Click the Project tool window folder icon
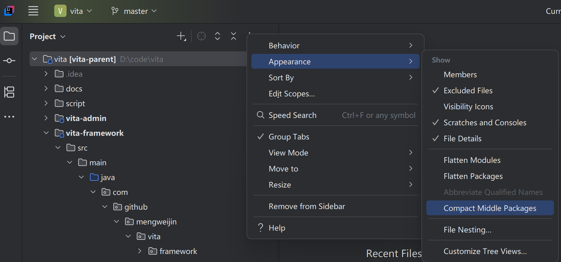 pyautogui.click(x=9, y=36)
